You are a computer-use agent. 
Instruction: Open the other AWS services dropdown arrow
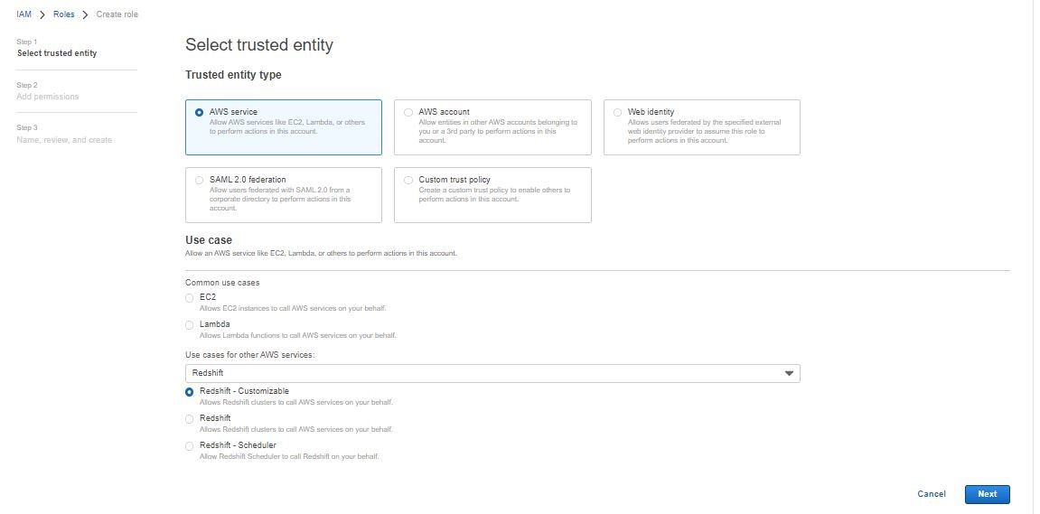click(789, 373)
